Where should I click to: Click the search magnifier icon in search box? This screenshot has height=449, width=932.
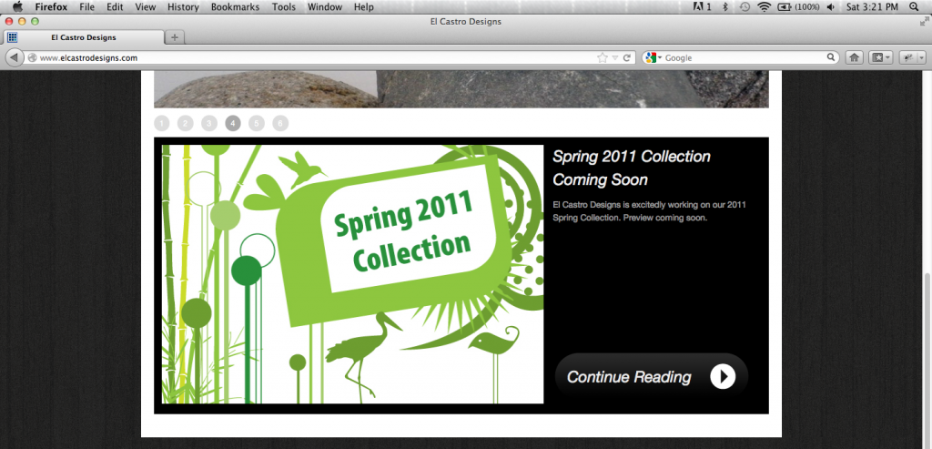click(x=832, y=57)
